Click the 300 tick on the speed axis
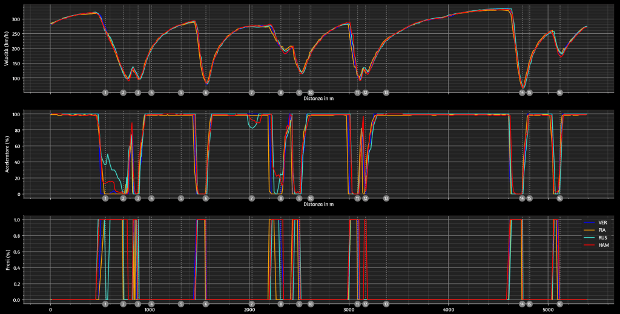620x314 pixels. tap(17, 19)
